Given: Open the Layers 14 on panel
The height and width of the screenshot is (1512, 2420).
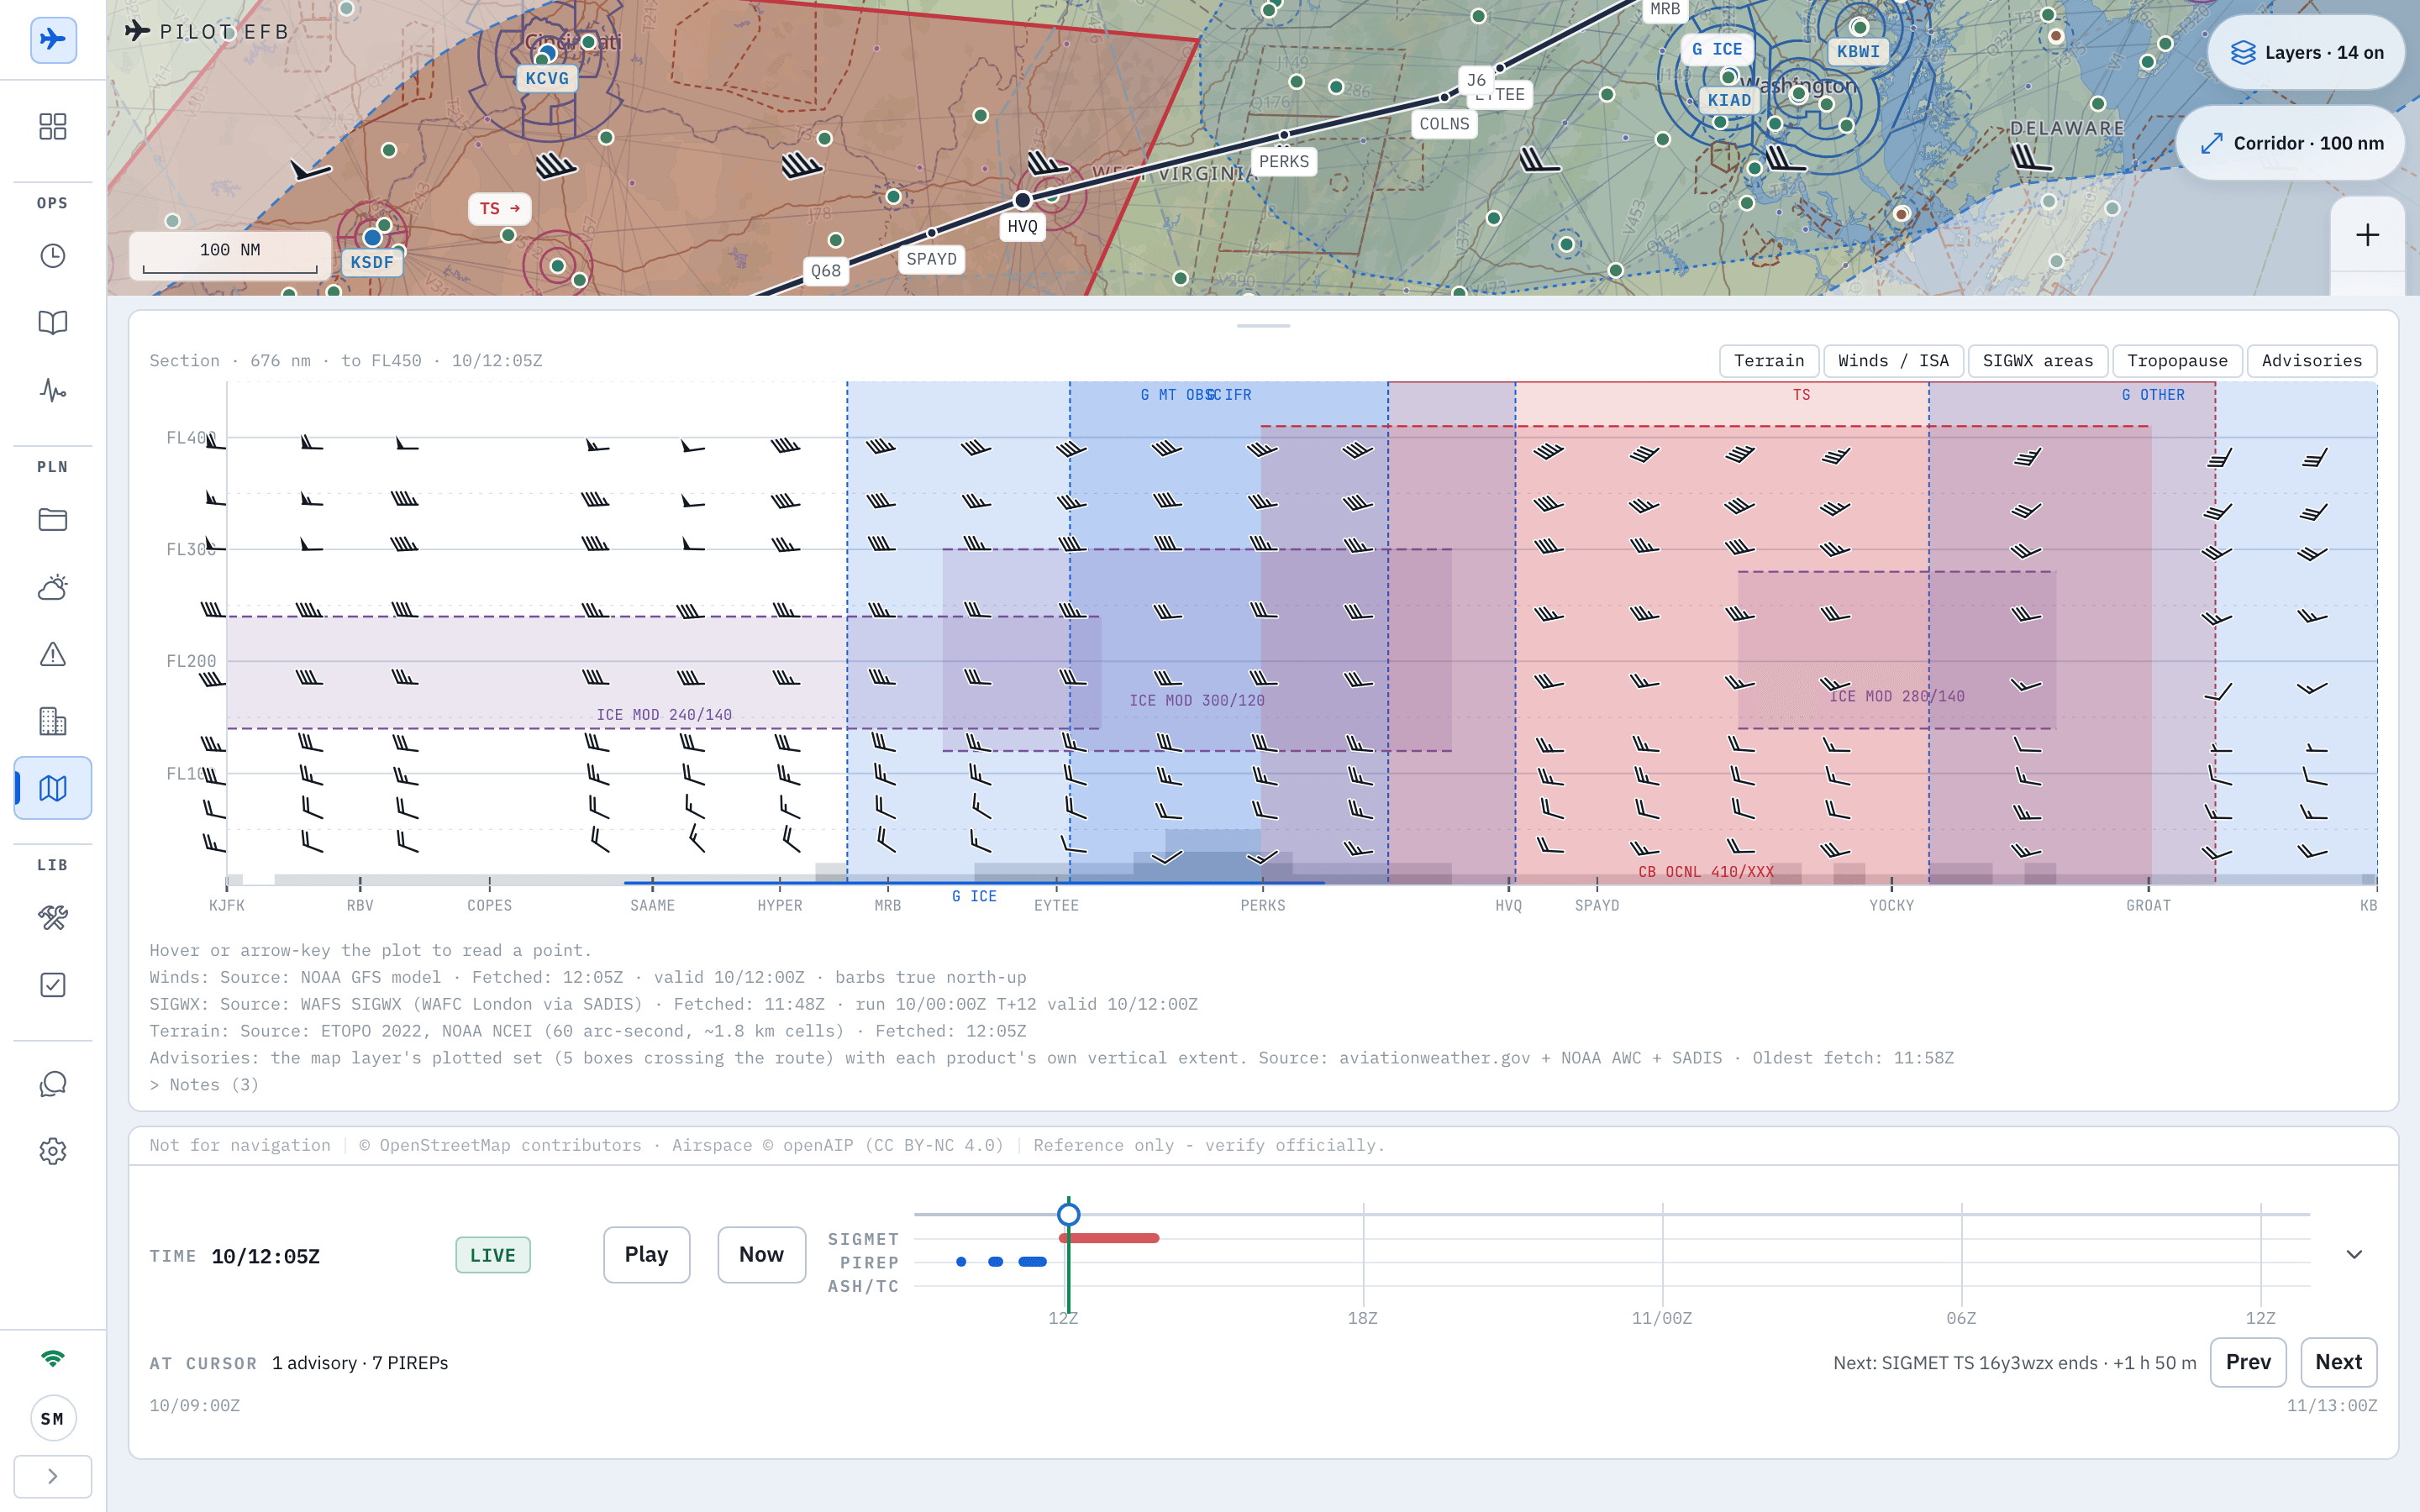Looking at the screenshot, I should (x=2306, y=52).
